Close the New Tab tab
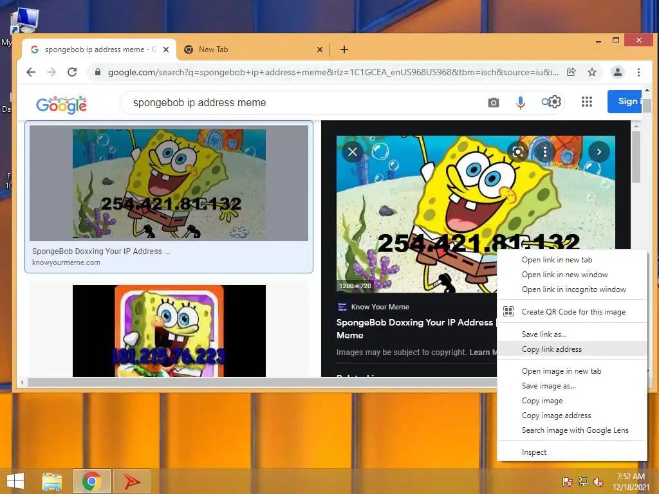 319,50
